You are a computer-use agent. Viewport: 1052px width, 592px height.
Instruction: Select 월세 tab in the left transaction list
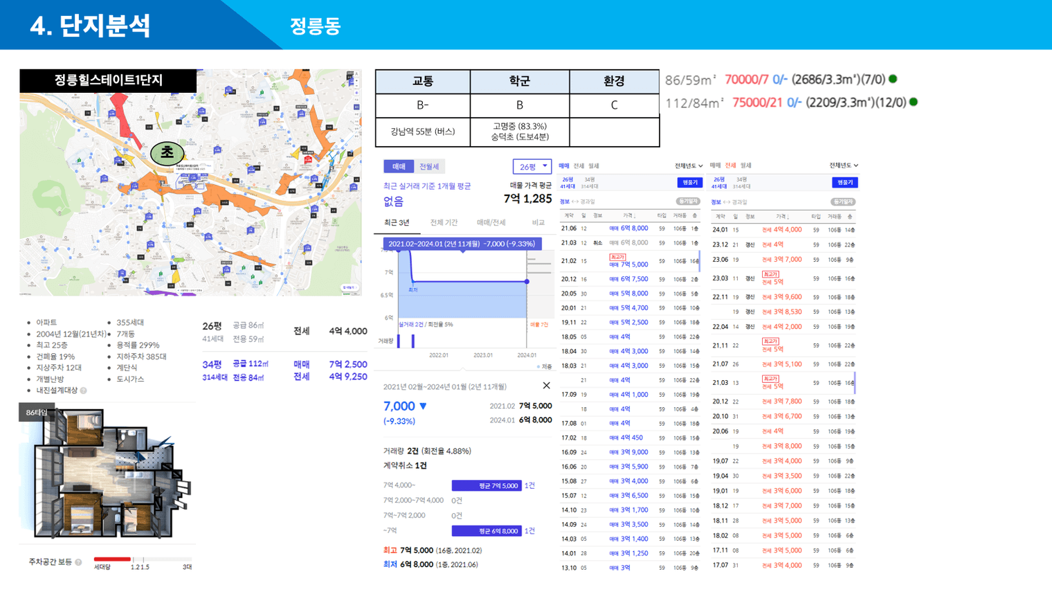[x=594, y=166]
